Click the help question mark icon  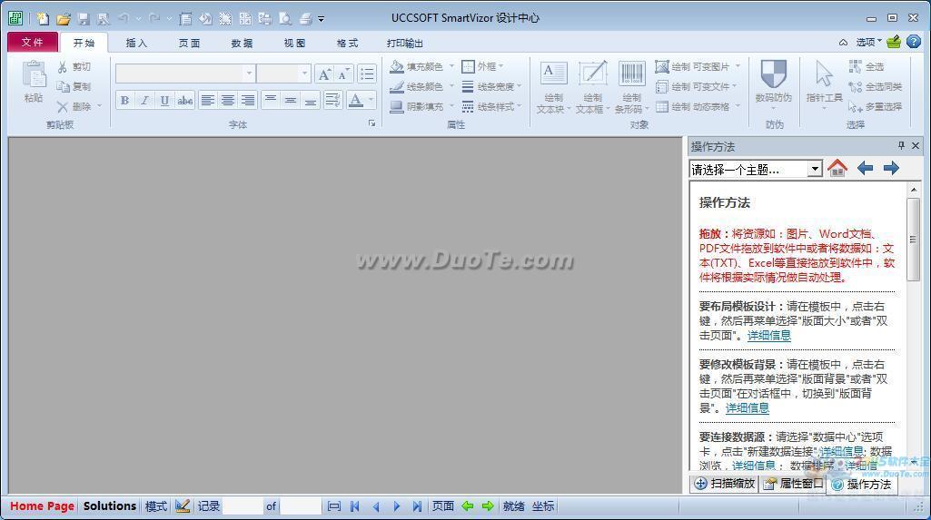[x=914, y=42]
